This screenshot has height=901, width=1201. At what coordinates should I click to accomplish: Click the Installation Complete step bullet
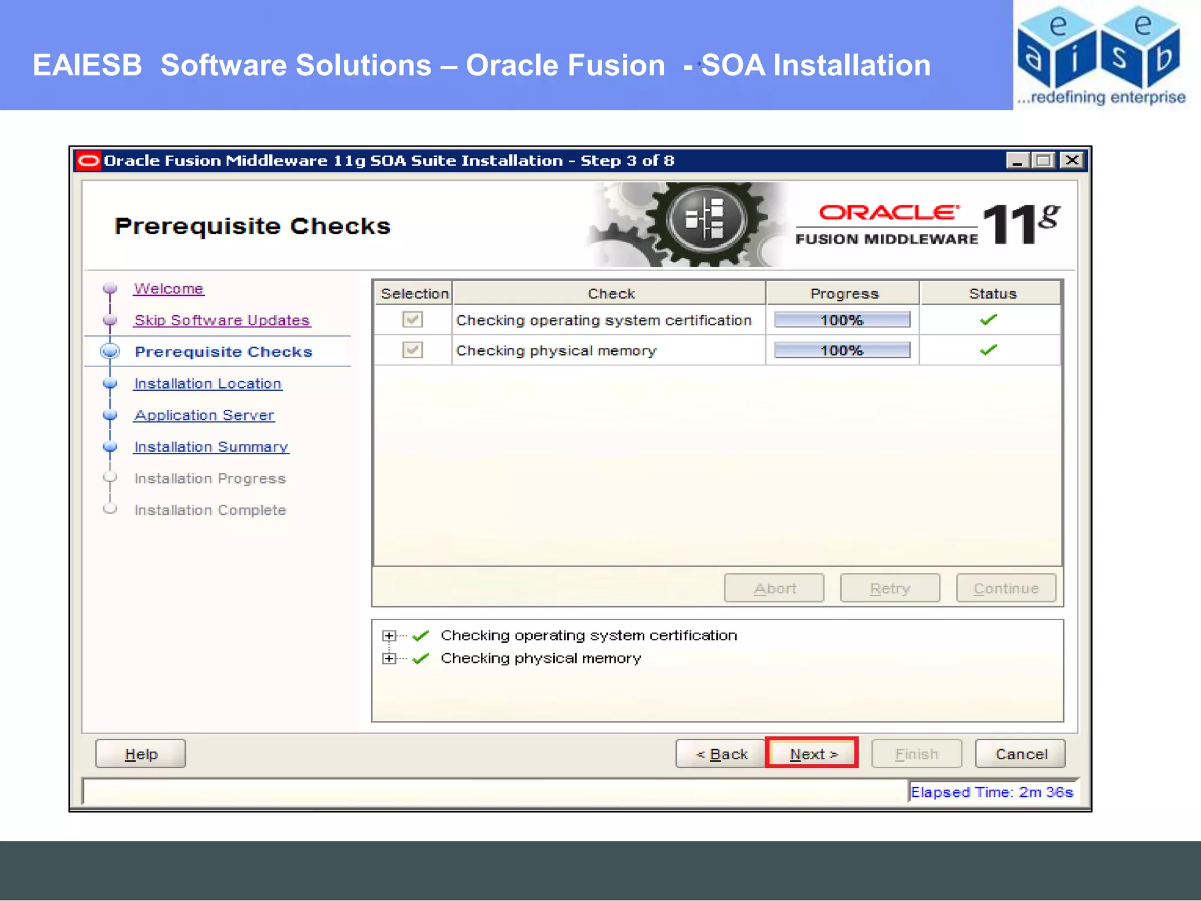[110, 509]
